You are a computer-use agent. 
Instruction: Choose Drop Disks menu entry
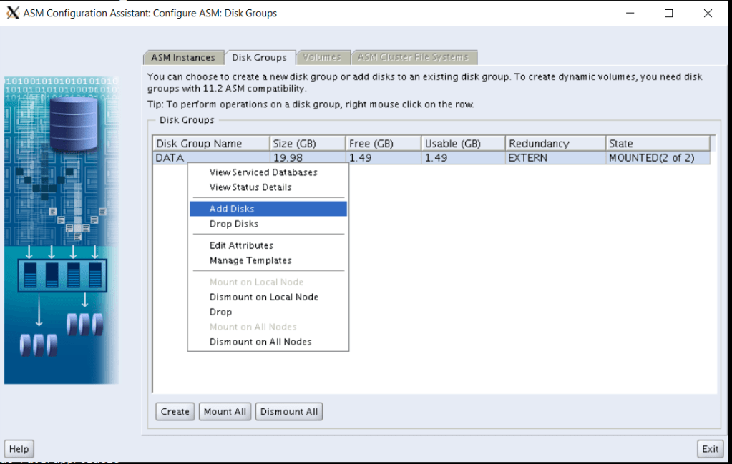tap(233, 224)
